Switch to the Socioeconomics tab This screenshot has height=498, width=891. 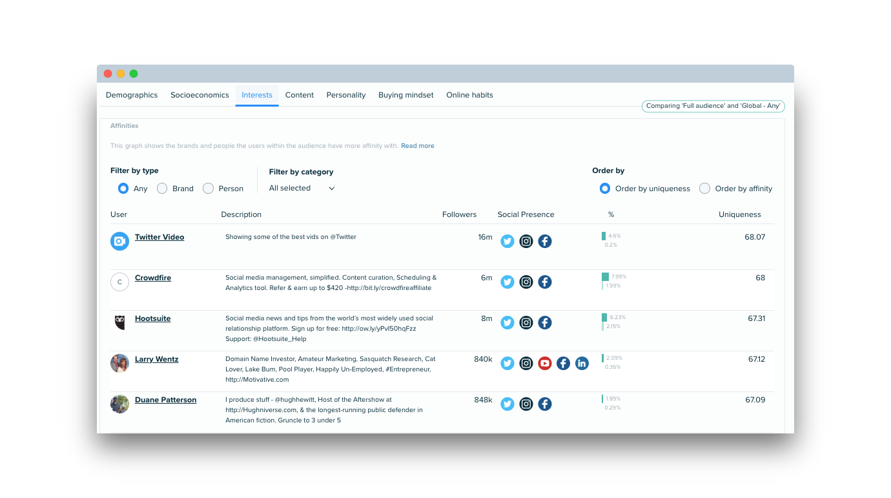(x=200, y=95)
